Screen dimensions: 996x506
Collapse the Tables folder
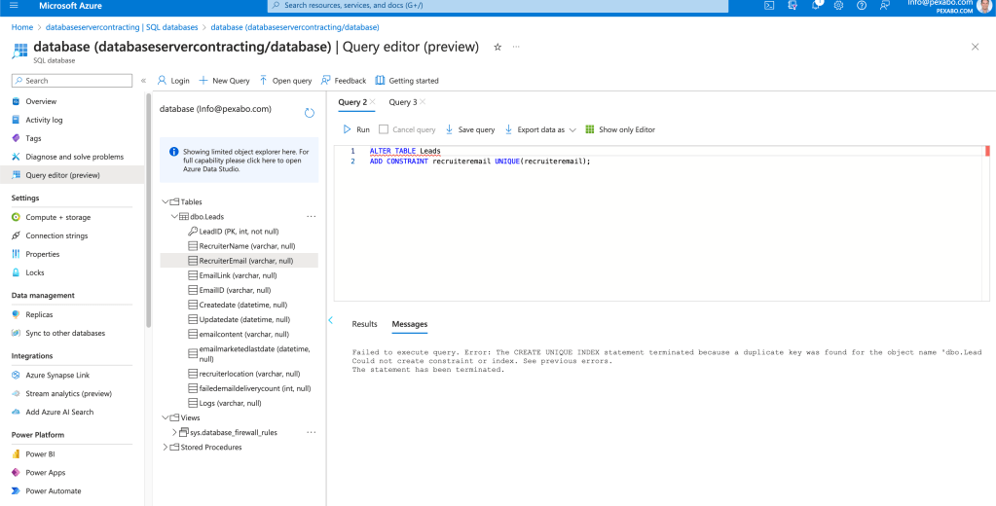coord(166,201)
